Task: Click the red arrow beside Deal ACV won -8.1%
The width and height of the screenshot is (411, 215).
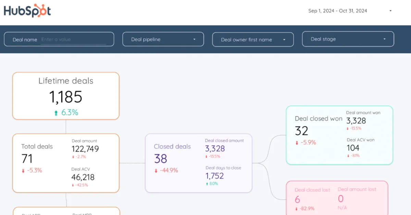Action: click(348, 155)
